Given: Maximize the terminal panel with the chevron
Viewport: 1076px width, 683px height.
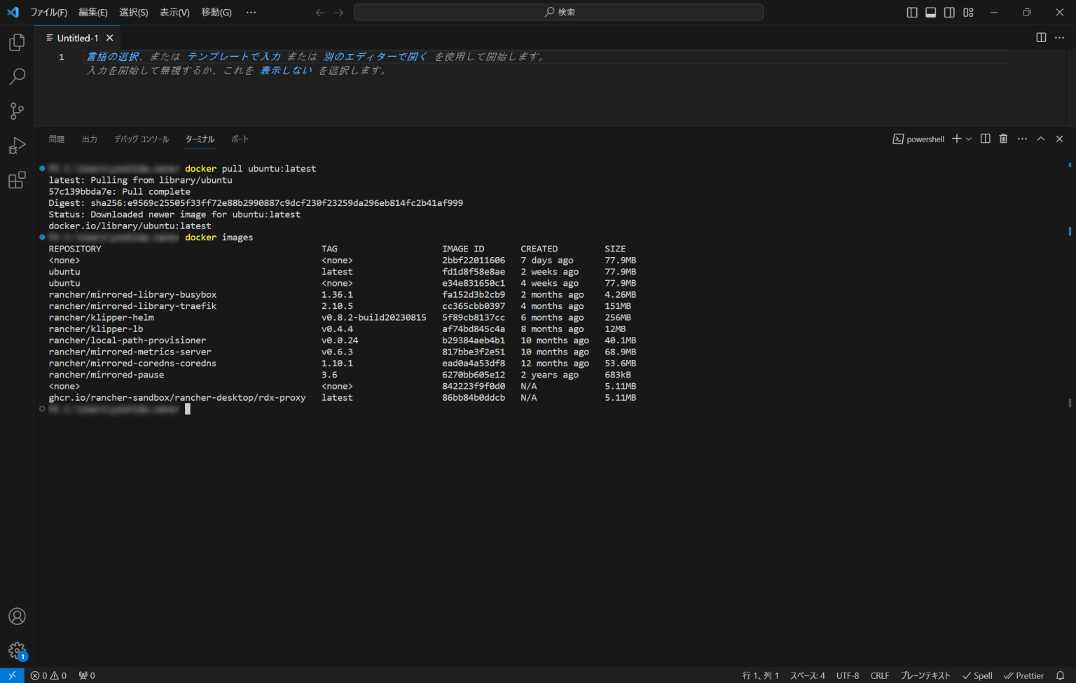Looking at the screenshot, I should 1040,139.
